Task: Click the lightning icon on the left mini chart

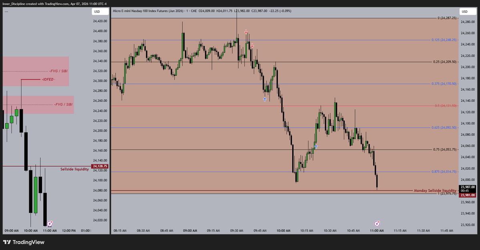Action: tap(49, 224)
